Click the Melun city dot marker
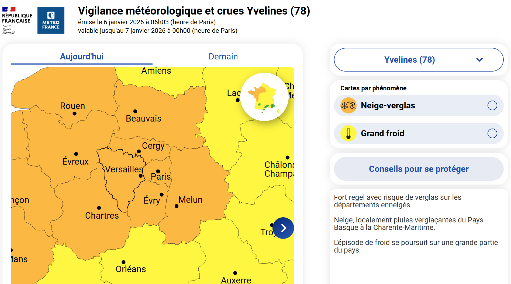This screenshot has width=511, height=284. tap(177, 206)
